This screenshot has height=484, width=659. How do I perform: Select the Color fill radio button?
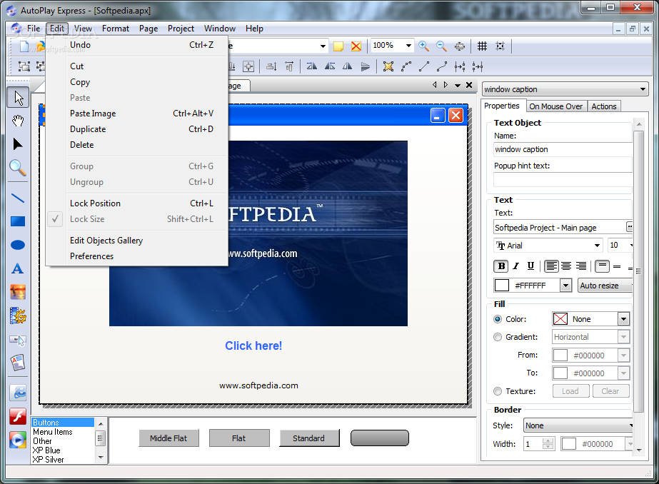tap(498, 319)
